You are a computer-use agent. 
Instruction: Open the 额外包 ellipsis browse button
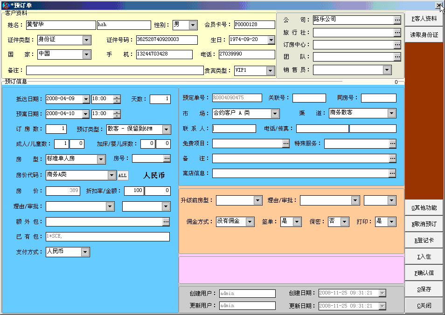[x=166, y=222]
